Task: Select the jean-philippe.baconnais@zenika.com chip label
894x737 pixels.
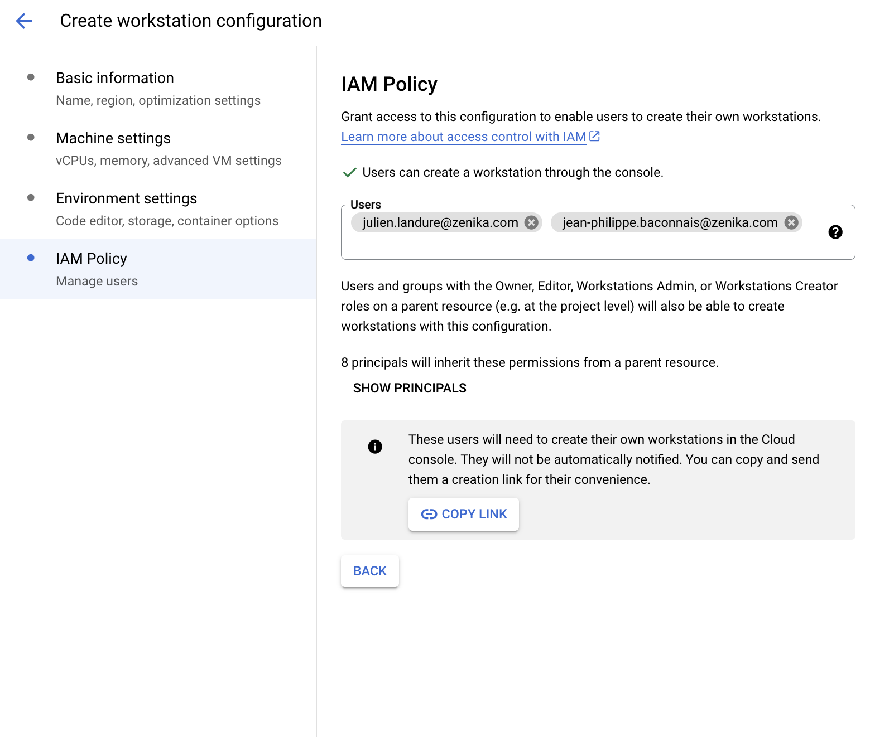Action: (x=670, y=222)
